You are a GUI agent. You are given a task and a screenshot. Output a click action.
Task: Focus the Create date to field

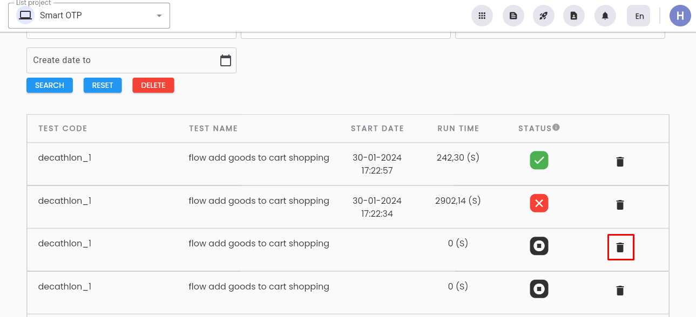[x=131, y=60]
